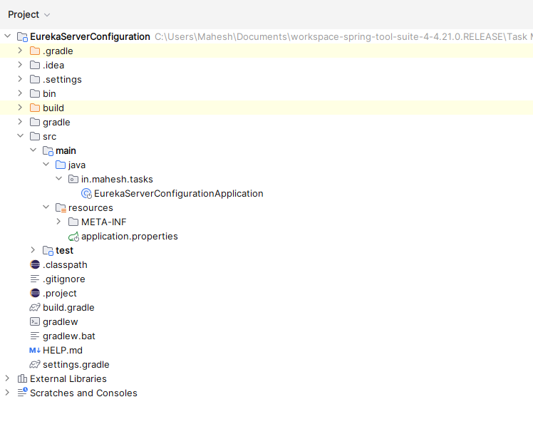Viewport: 533px width, 444px height.
Task: Select the .project file
Action: point(60,294)
